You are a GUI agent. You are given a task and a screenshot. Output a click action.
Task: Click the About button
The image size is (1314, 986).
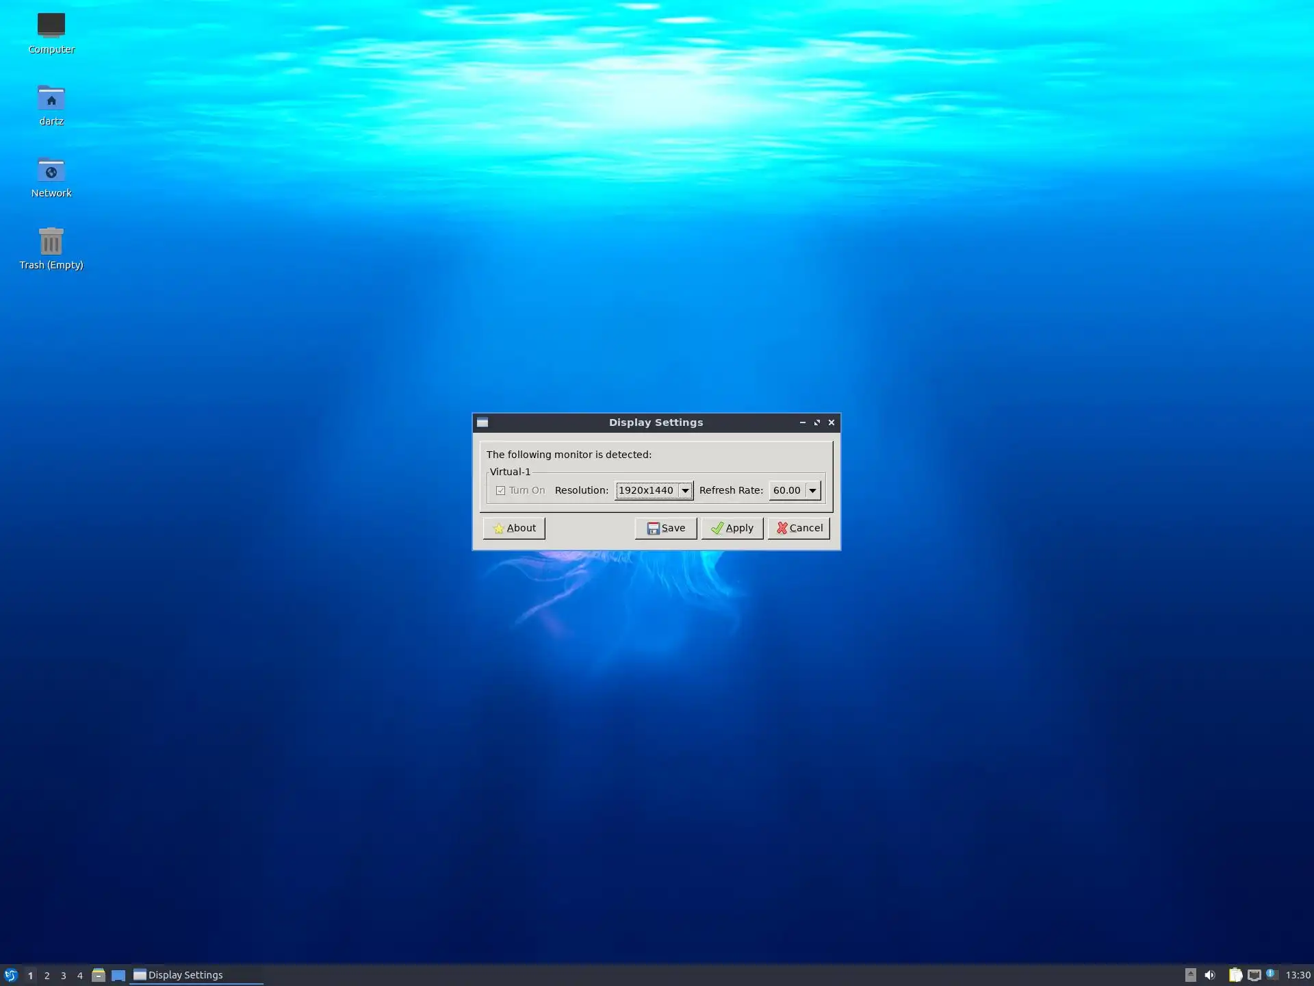(514, 528)
